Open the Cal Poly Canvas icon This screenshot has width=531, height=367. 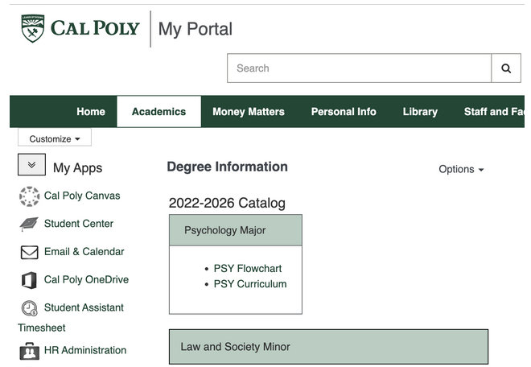click(x=29, y=196)
